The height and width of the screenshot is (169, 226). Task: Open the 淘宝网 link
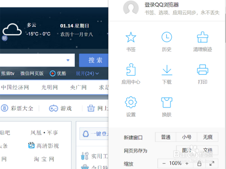44,159
